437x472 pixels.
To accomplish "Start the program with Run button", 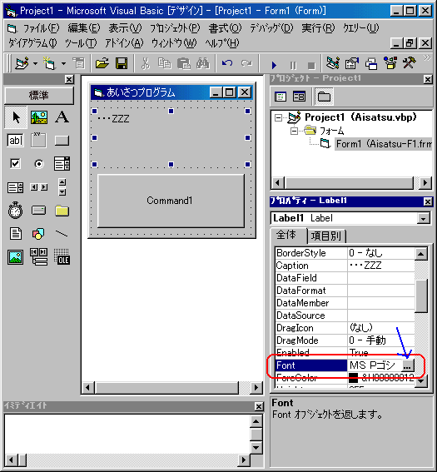I will [x=274, y=65].
